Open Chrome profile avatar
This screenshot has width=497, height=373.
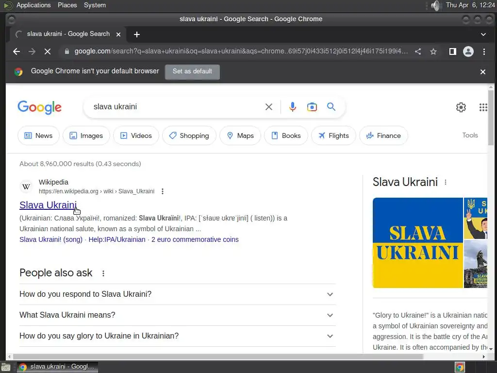468,51
